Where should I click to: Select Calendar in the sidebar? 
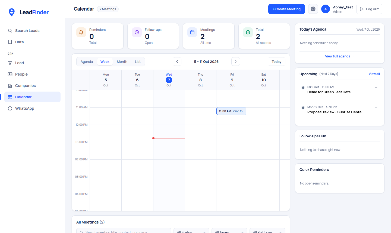[32, 97]
